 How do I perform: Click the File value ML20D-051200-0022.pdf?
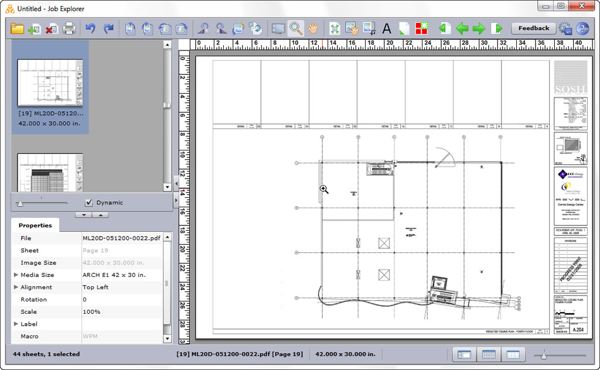tap(121, 238)
